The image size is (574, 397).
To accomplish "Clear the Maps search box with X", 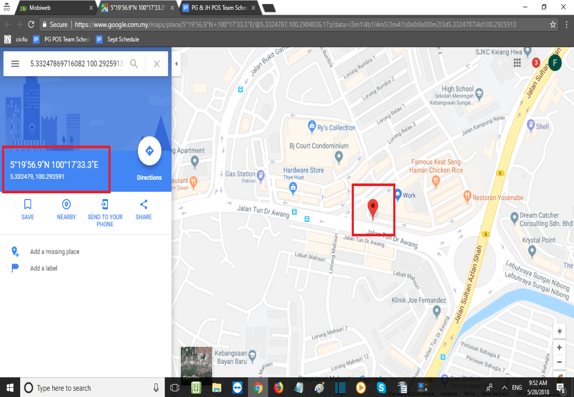I will (x=157, y=64).
